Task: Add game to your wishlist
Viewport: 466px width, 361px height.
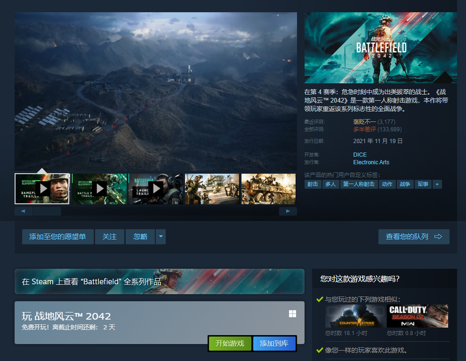Action: click(x=57, y=237)
